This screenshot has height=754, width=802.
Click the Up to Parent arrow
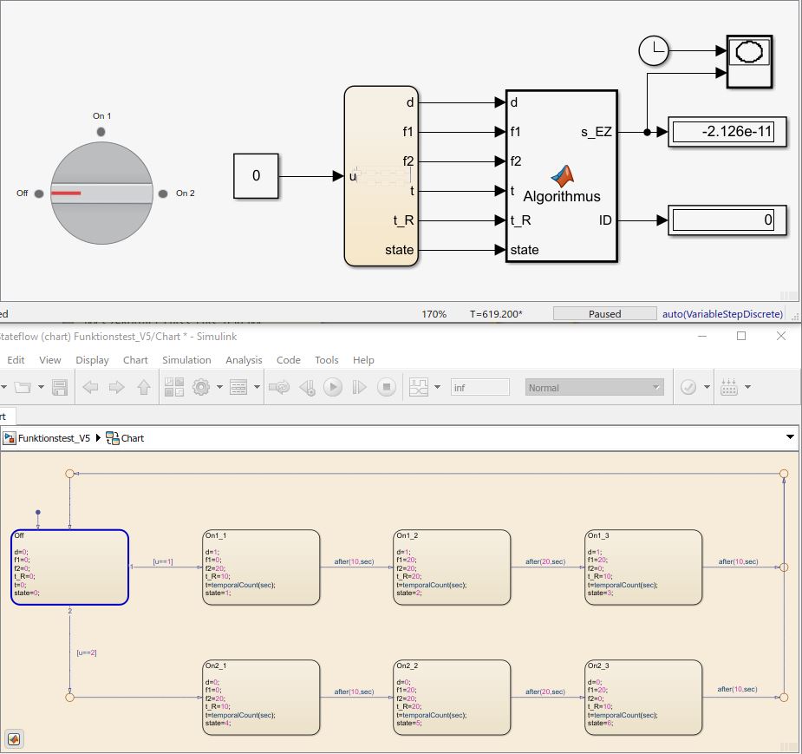click(x=143, y=388)
